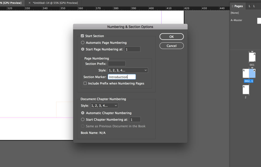Click the section indicator triangle above page 001
261x167 pixels.
tap(252, 51)
